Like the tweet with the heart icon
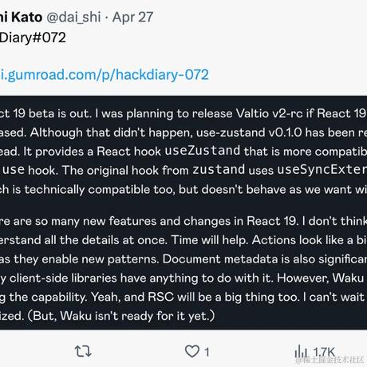Image resolution: width=367 pixels, height=367 pixels. coord(192,351)
